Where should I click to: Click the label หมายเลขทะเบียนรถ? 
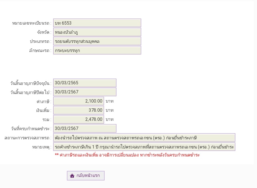(32, 23)
